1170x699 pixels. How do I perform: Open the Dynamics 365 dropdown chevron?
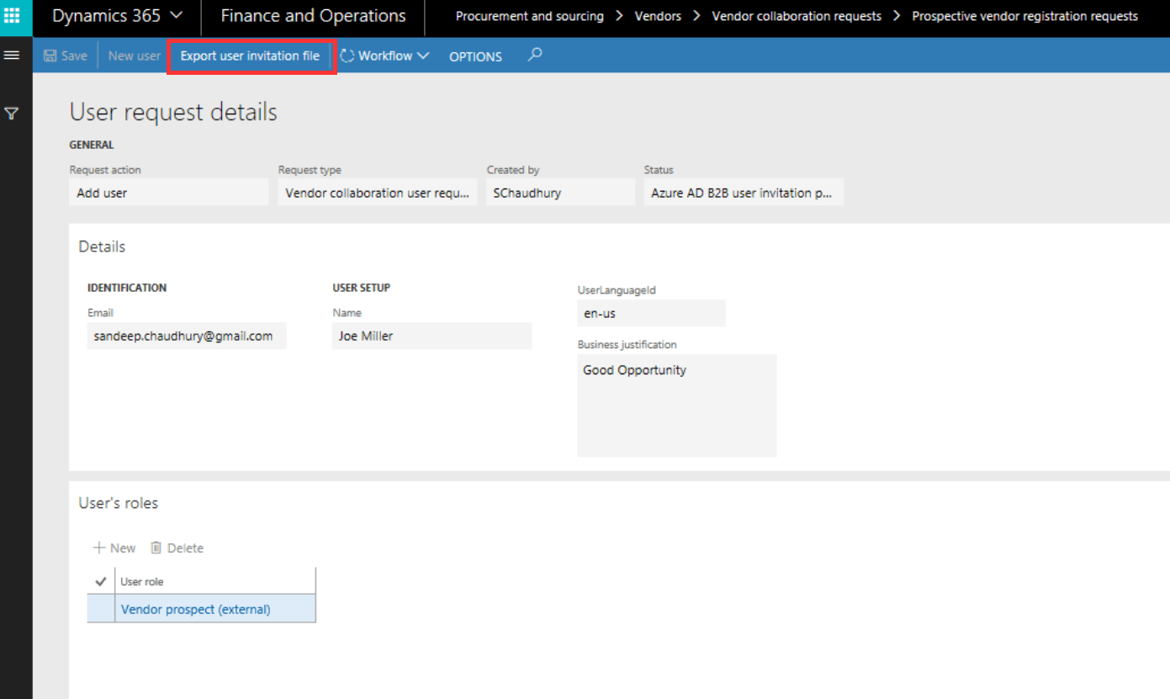pyautogui.click(x=177, y=14)
